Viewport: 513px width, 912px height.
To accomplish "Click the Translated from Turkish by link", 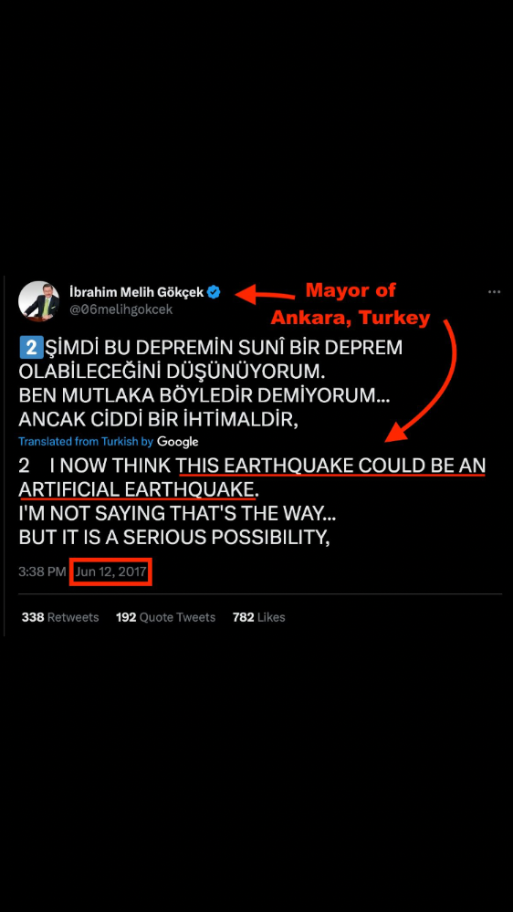I will coord(86,442).
